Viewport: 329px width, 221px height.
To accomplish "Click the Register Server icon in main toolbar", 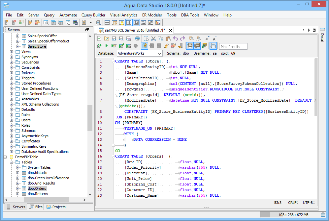I will pyautogui.click(x=6, y=22).
